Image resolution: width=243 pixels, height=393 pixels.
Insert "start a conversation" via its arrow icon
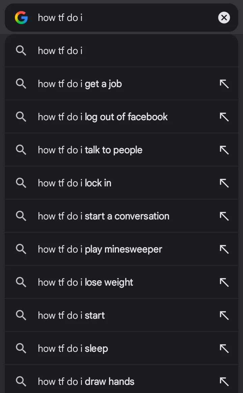click(x=224, y=216)
